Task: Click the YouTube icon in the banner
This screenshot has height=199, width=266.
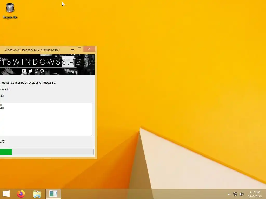Action: (24, 71)
